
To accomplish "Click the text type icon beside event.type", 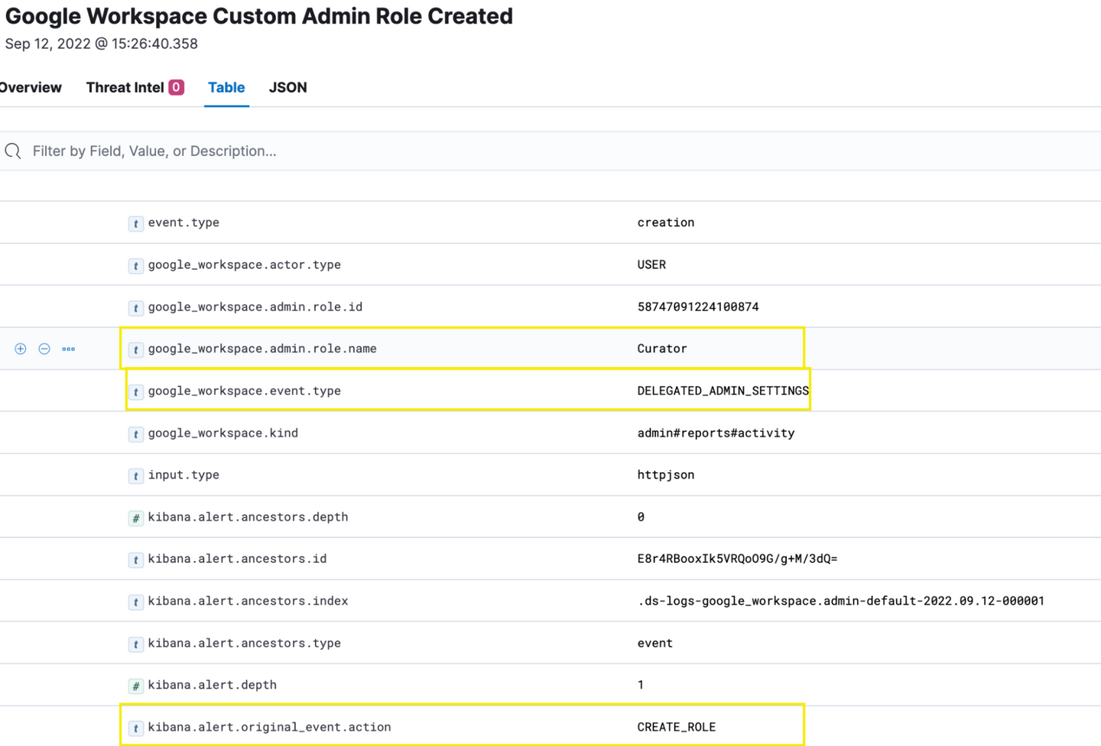I will click(135, 224).
